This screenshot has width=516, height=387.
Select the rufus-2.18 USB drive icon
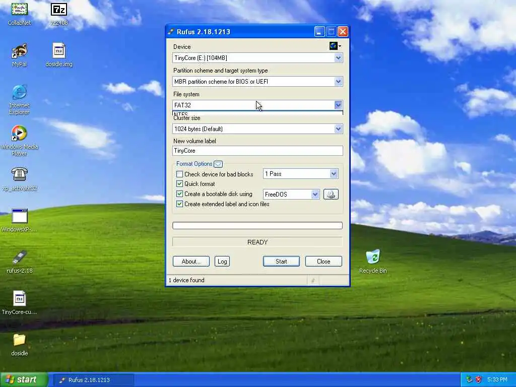click(x=20, y=262)
